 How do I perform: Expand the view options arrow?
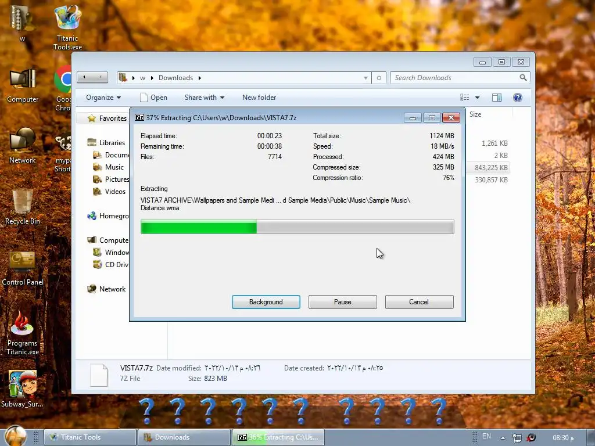pyautogui.click(x=478, y=98)
